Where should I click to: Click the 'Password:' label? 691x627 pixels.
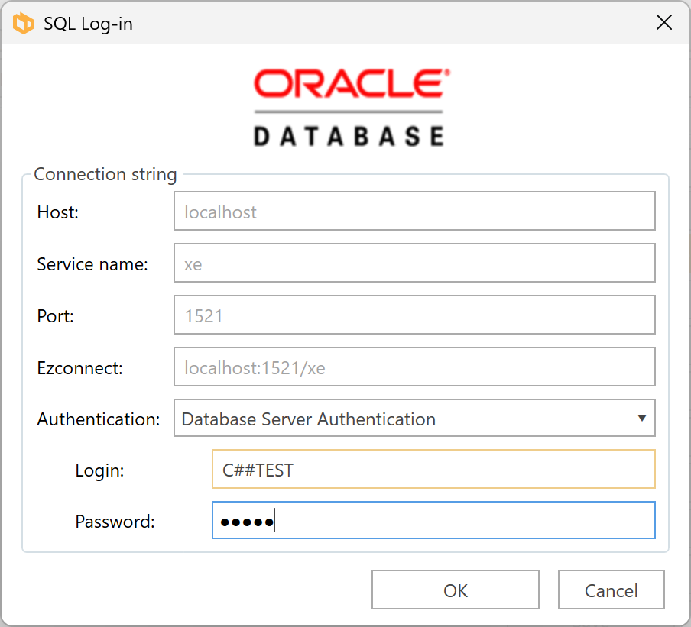115,522
